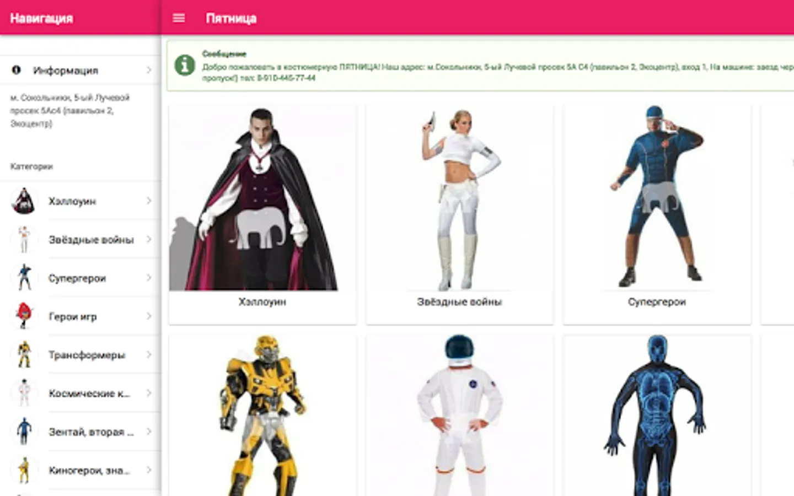This screenshot has width=794, height=496.
Task: Click the Космические sidebar icon
Action: point(24,393)
